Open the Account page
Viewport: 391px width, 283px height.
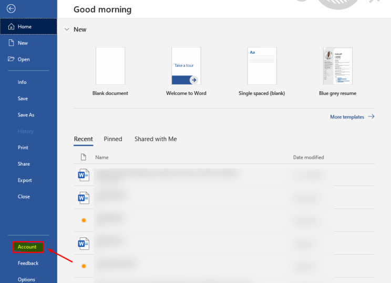(x=28, y=247)
